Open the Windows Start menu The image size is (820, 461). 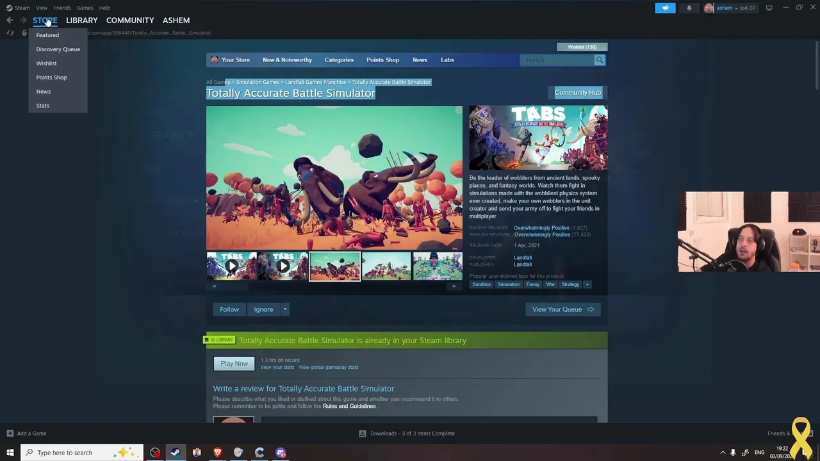(x=10, y=453)
